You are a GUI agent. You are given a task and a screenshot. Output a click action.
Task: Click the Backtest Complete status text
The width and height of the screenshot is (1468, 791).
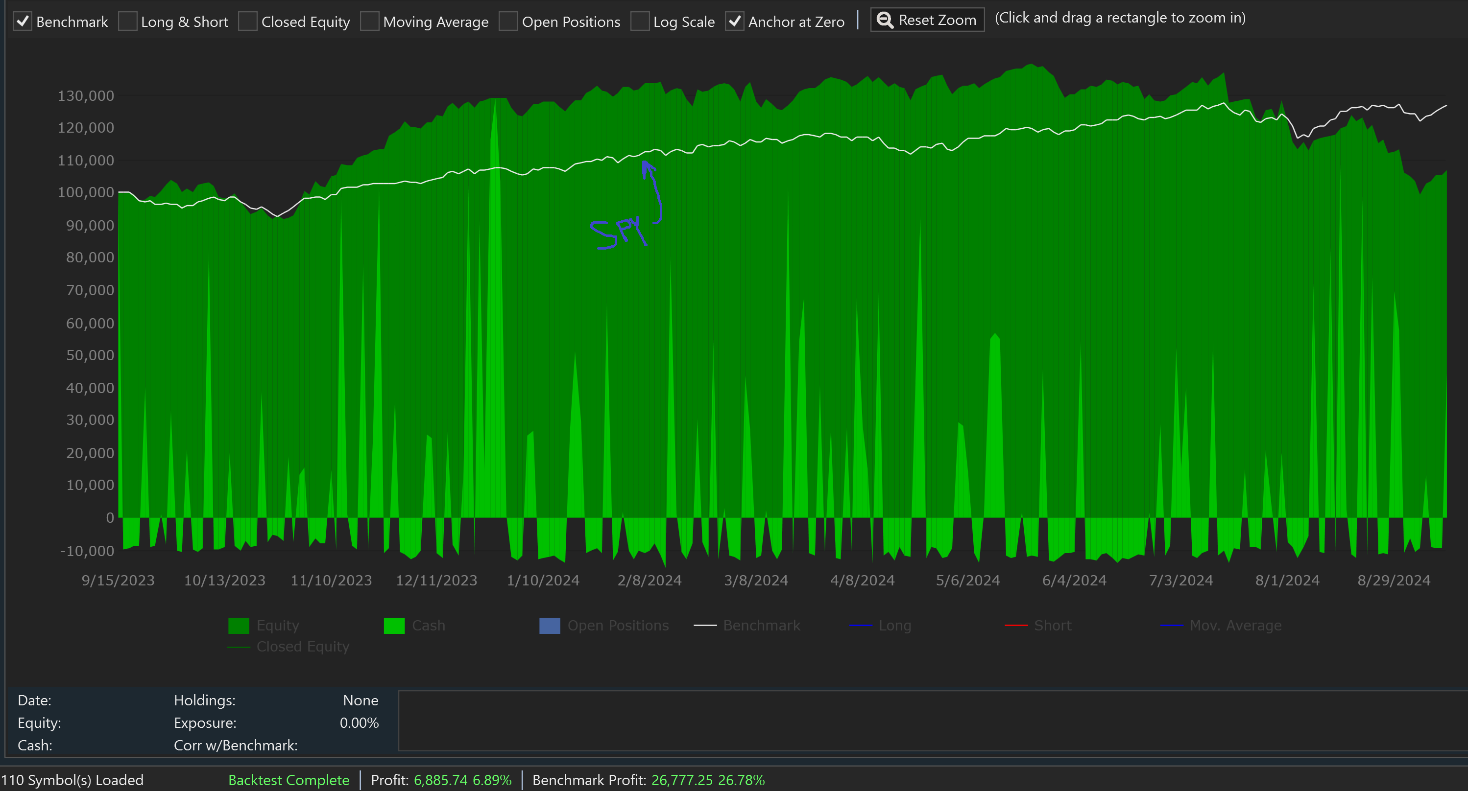pos(289,780)
